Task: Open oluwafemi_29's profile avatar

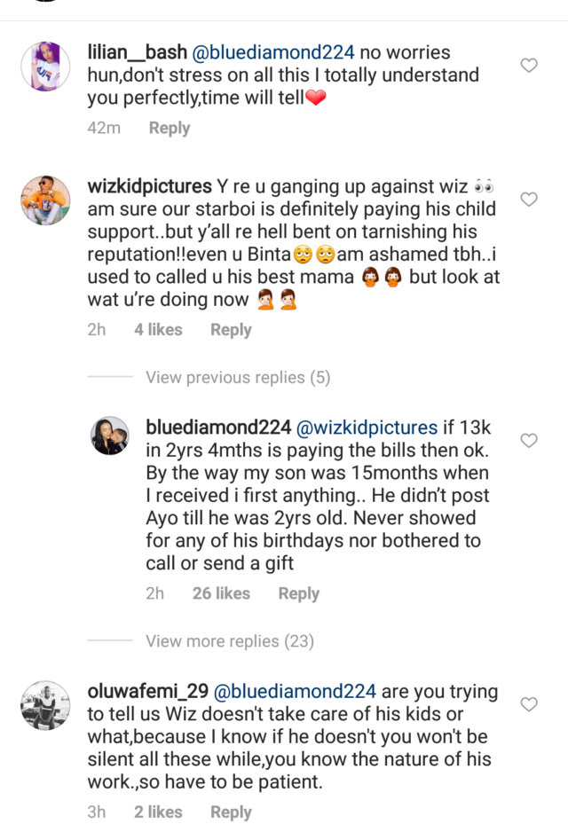Action: coord(45,705)
